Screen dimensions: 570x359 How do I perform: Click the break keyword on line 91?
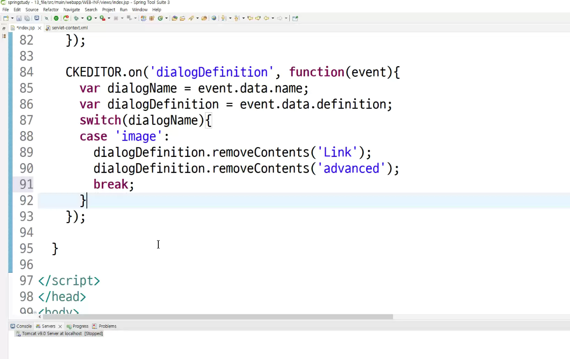coord(110,184)
